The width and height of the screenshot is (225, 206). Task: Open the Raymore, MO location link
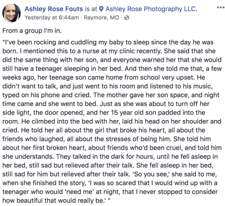pos(101,17)
